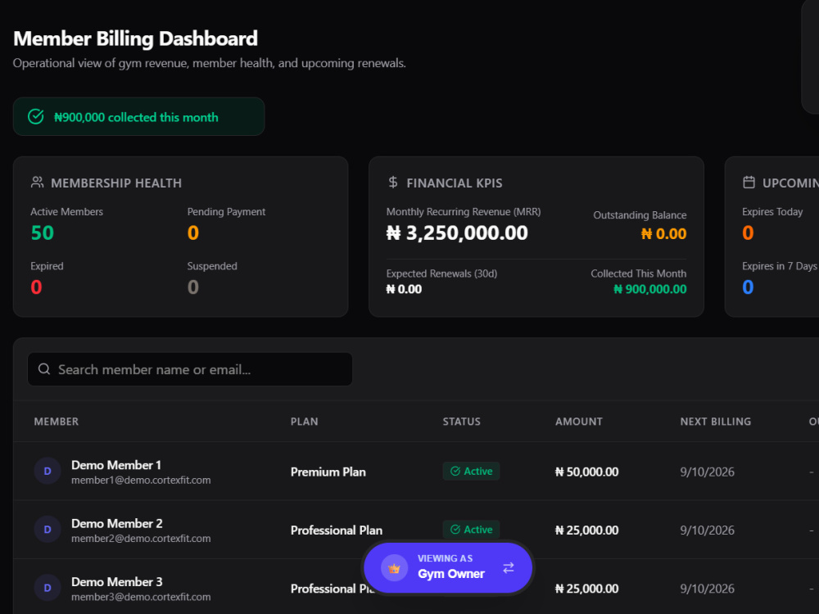Click the Membership Health people icon
Image resolution: width=819 pixels, height=614 pixels.
[x=37, y=183]
